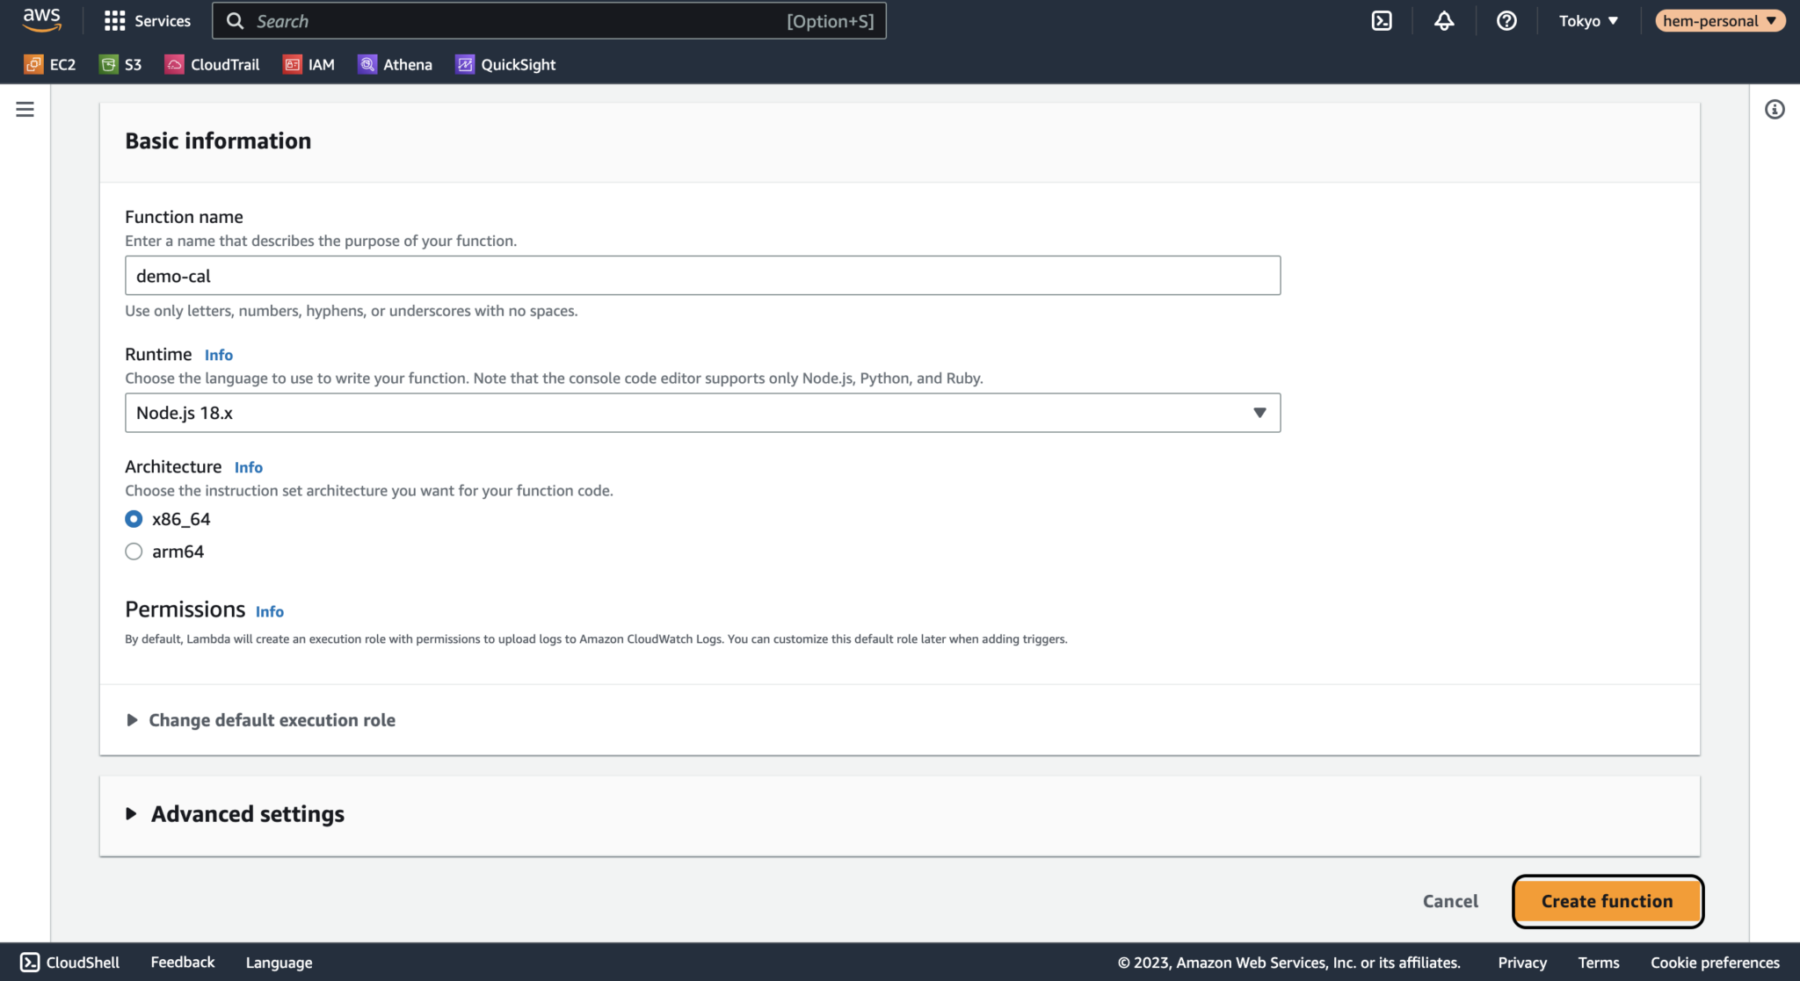Click the AWS home logo
The height and width of the screenshot is (981, 1800).
coord(40,20)
